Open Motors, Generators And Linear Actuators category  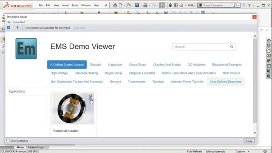[x=189, y=73]
